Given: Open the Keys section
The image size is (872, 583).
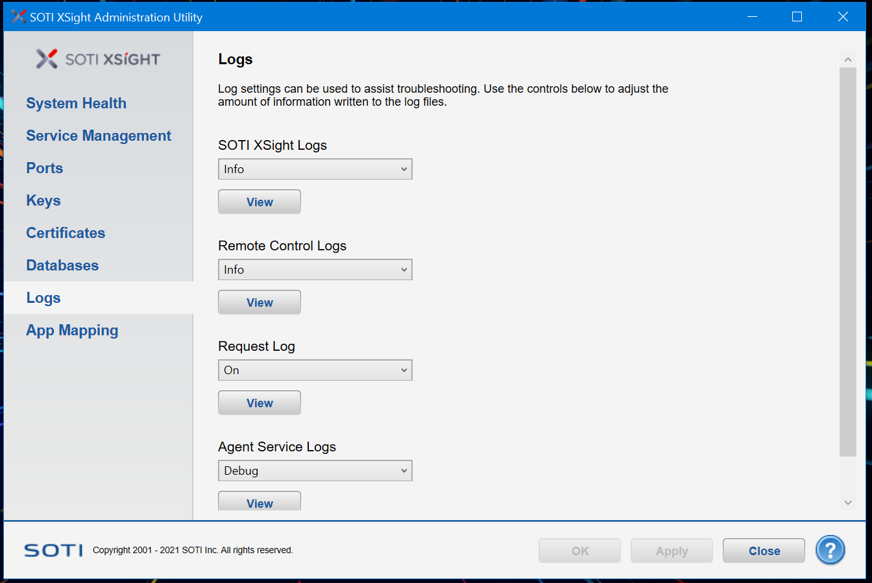Looking at the screenshot, I should [x=43, y=200].
